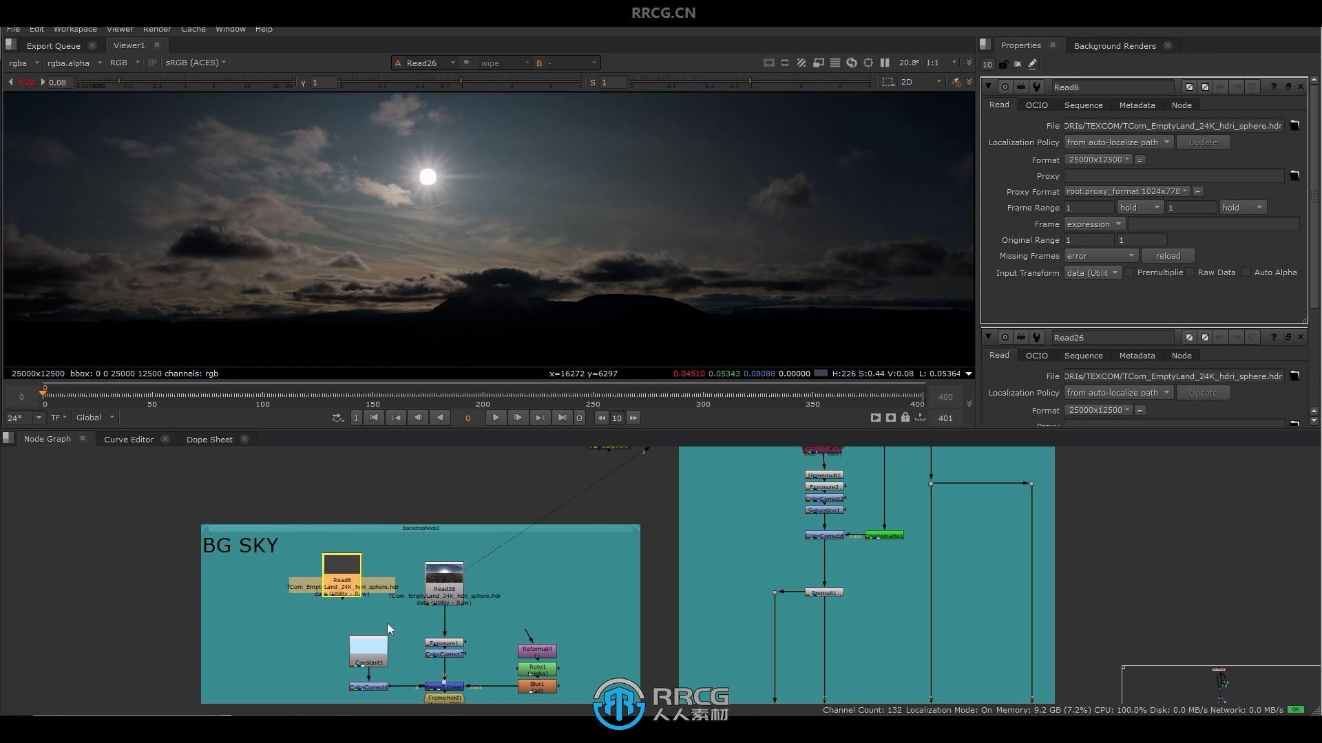This screenshot has height=743, width=1322.
Task: Click the scanline display lines icon
Action: pos(835,63)
